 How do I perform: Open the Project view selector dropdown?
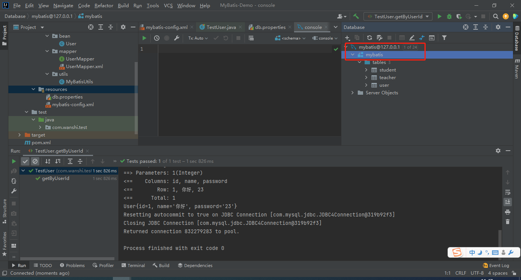click(29, 27)
